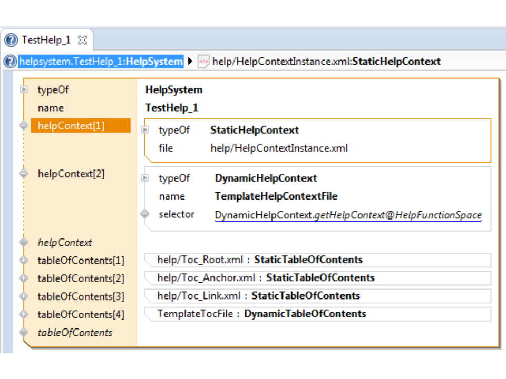Open the DynamicHelpContext.getHelpContext@HelpFunctionSpace link
This screenshot has width=506, height=379.
348,215
